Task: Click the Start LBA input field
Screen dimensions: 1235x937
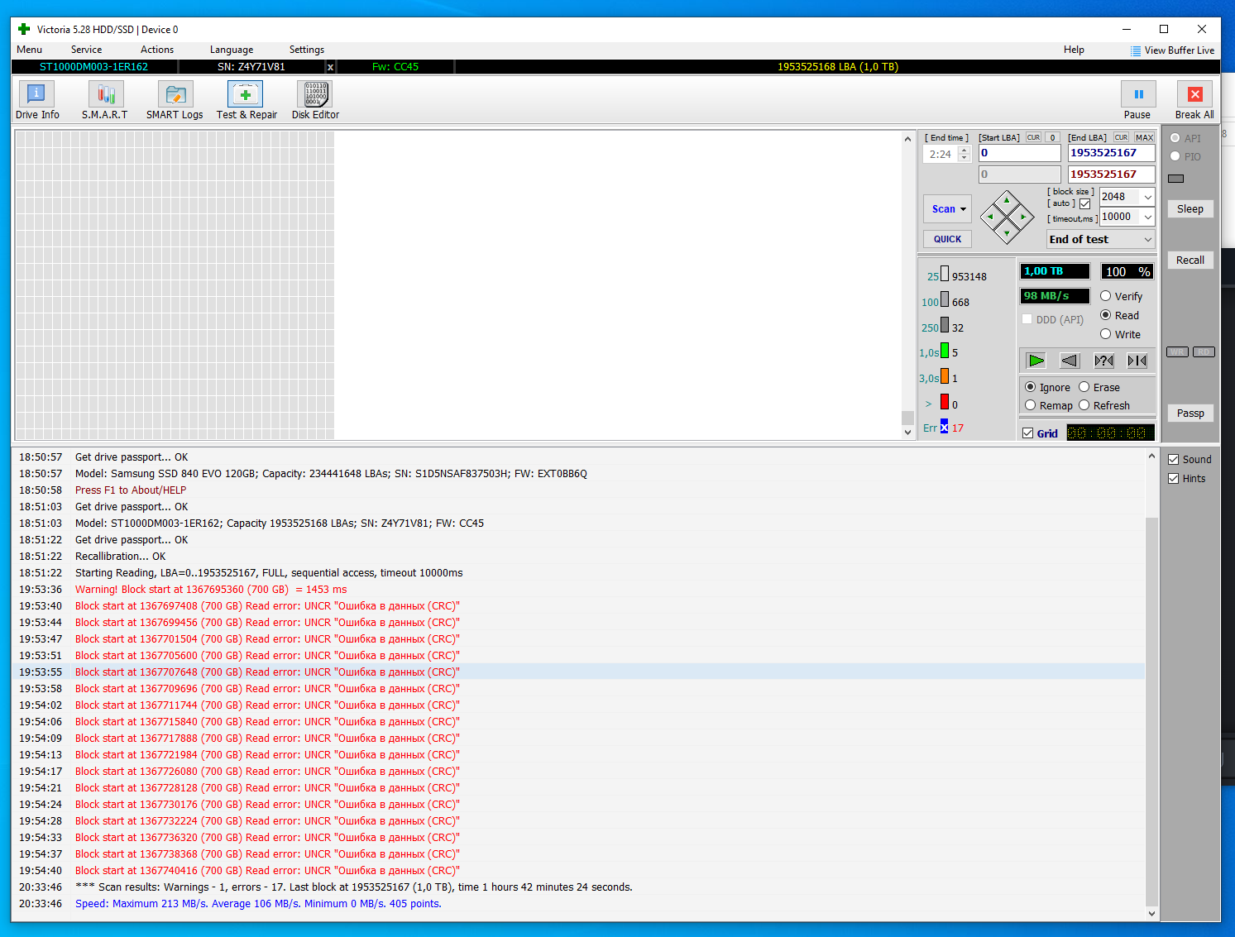Action: click(x=1019, y=153)
